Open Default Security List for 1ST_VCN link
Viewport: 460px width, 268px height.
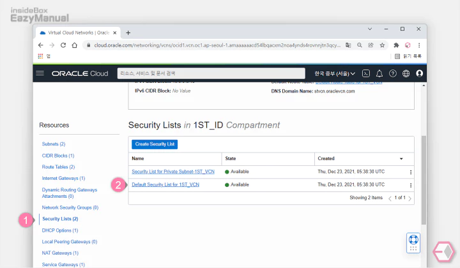click(x=165, y=184)
